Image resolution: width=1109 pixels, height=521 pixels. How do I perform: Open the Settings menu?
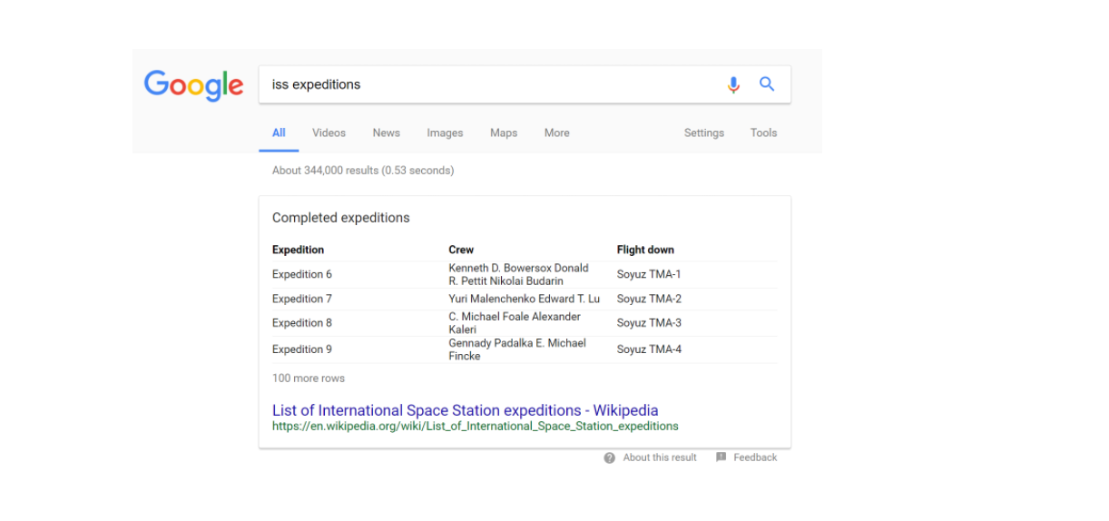click(x=704, y=133)
